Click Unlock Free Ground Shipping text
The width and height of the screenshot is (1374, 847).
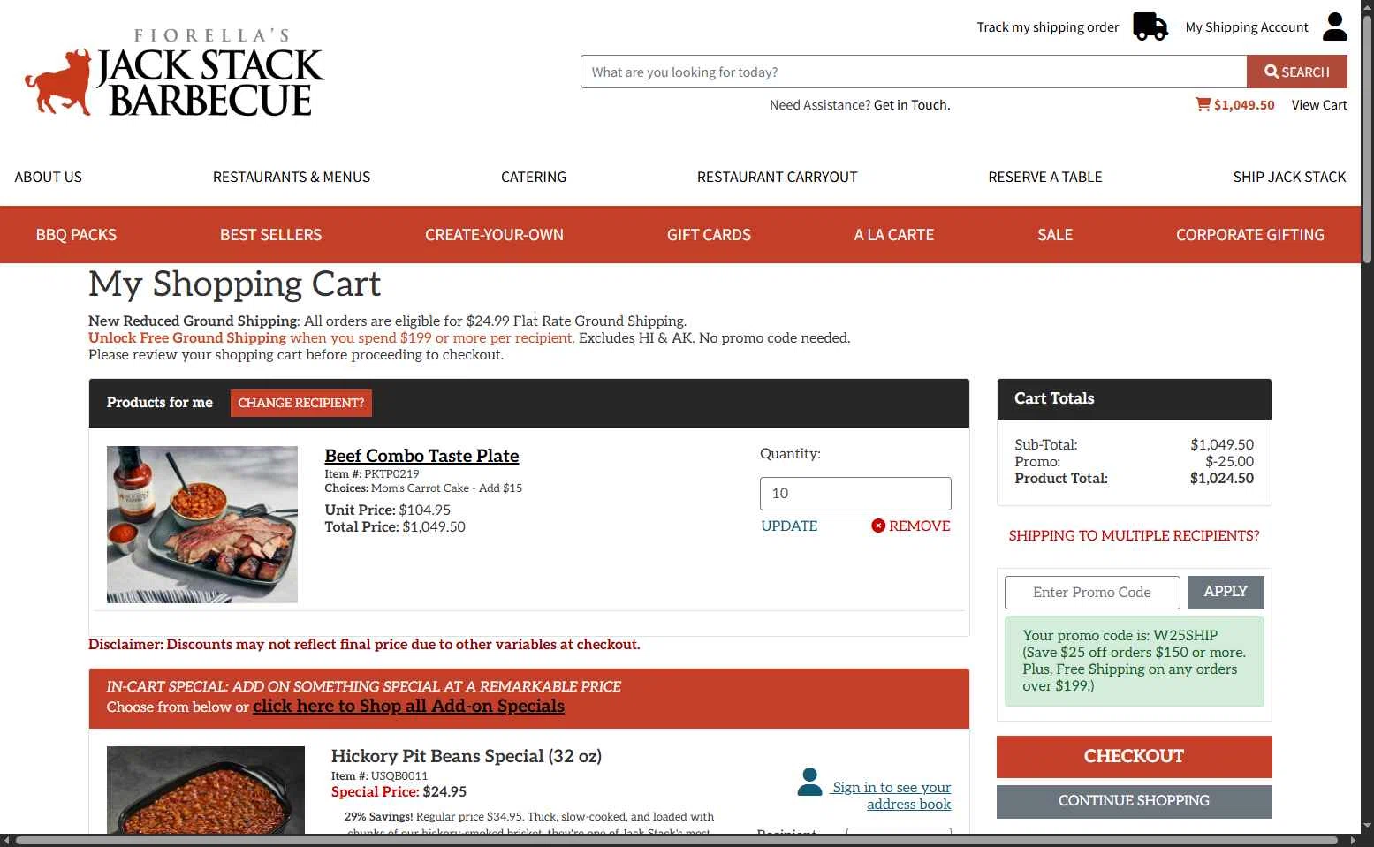tap(187, 338)
